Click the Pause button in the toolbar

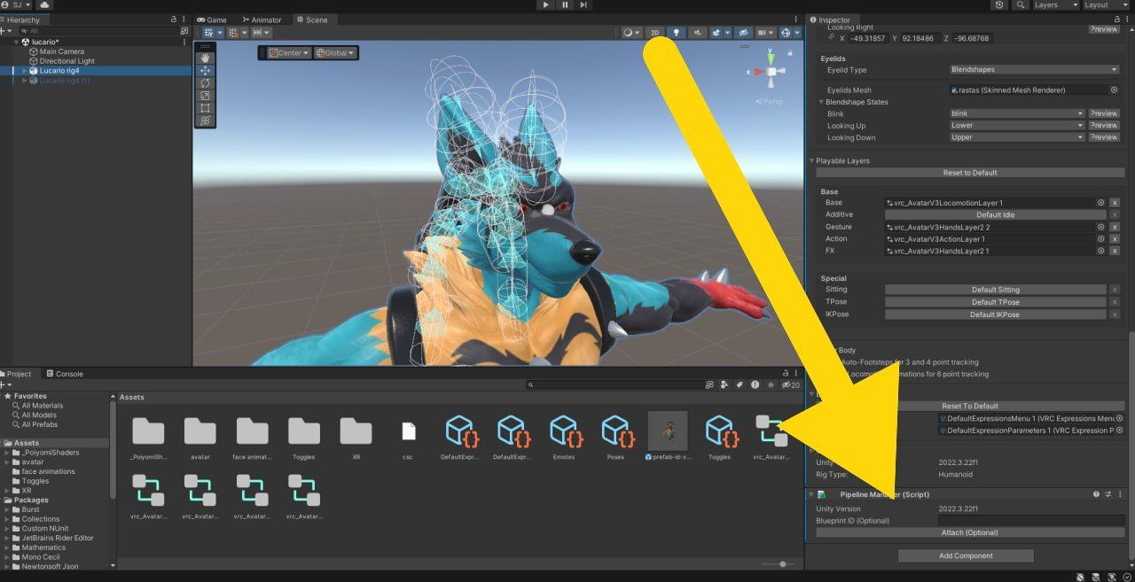(x=565, y=5)
